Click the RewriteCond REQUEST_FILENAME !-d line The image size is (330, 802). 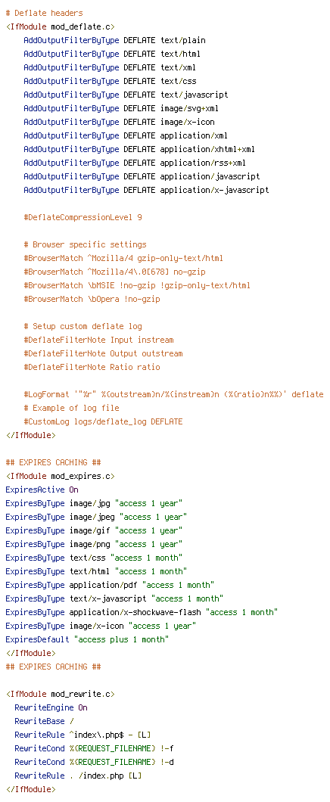(x=94, y=762)
